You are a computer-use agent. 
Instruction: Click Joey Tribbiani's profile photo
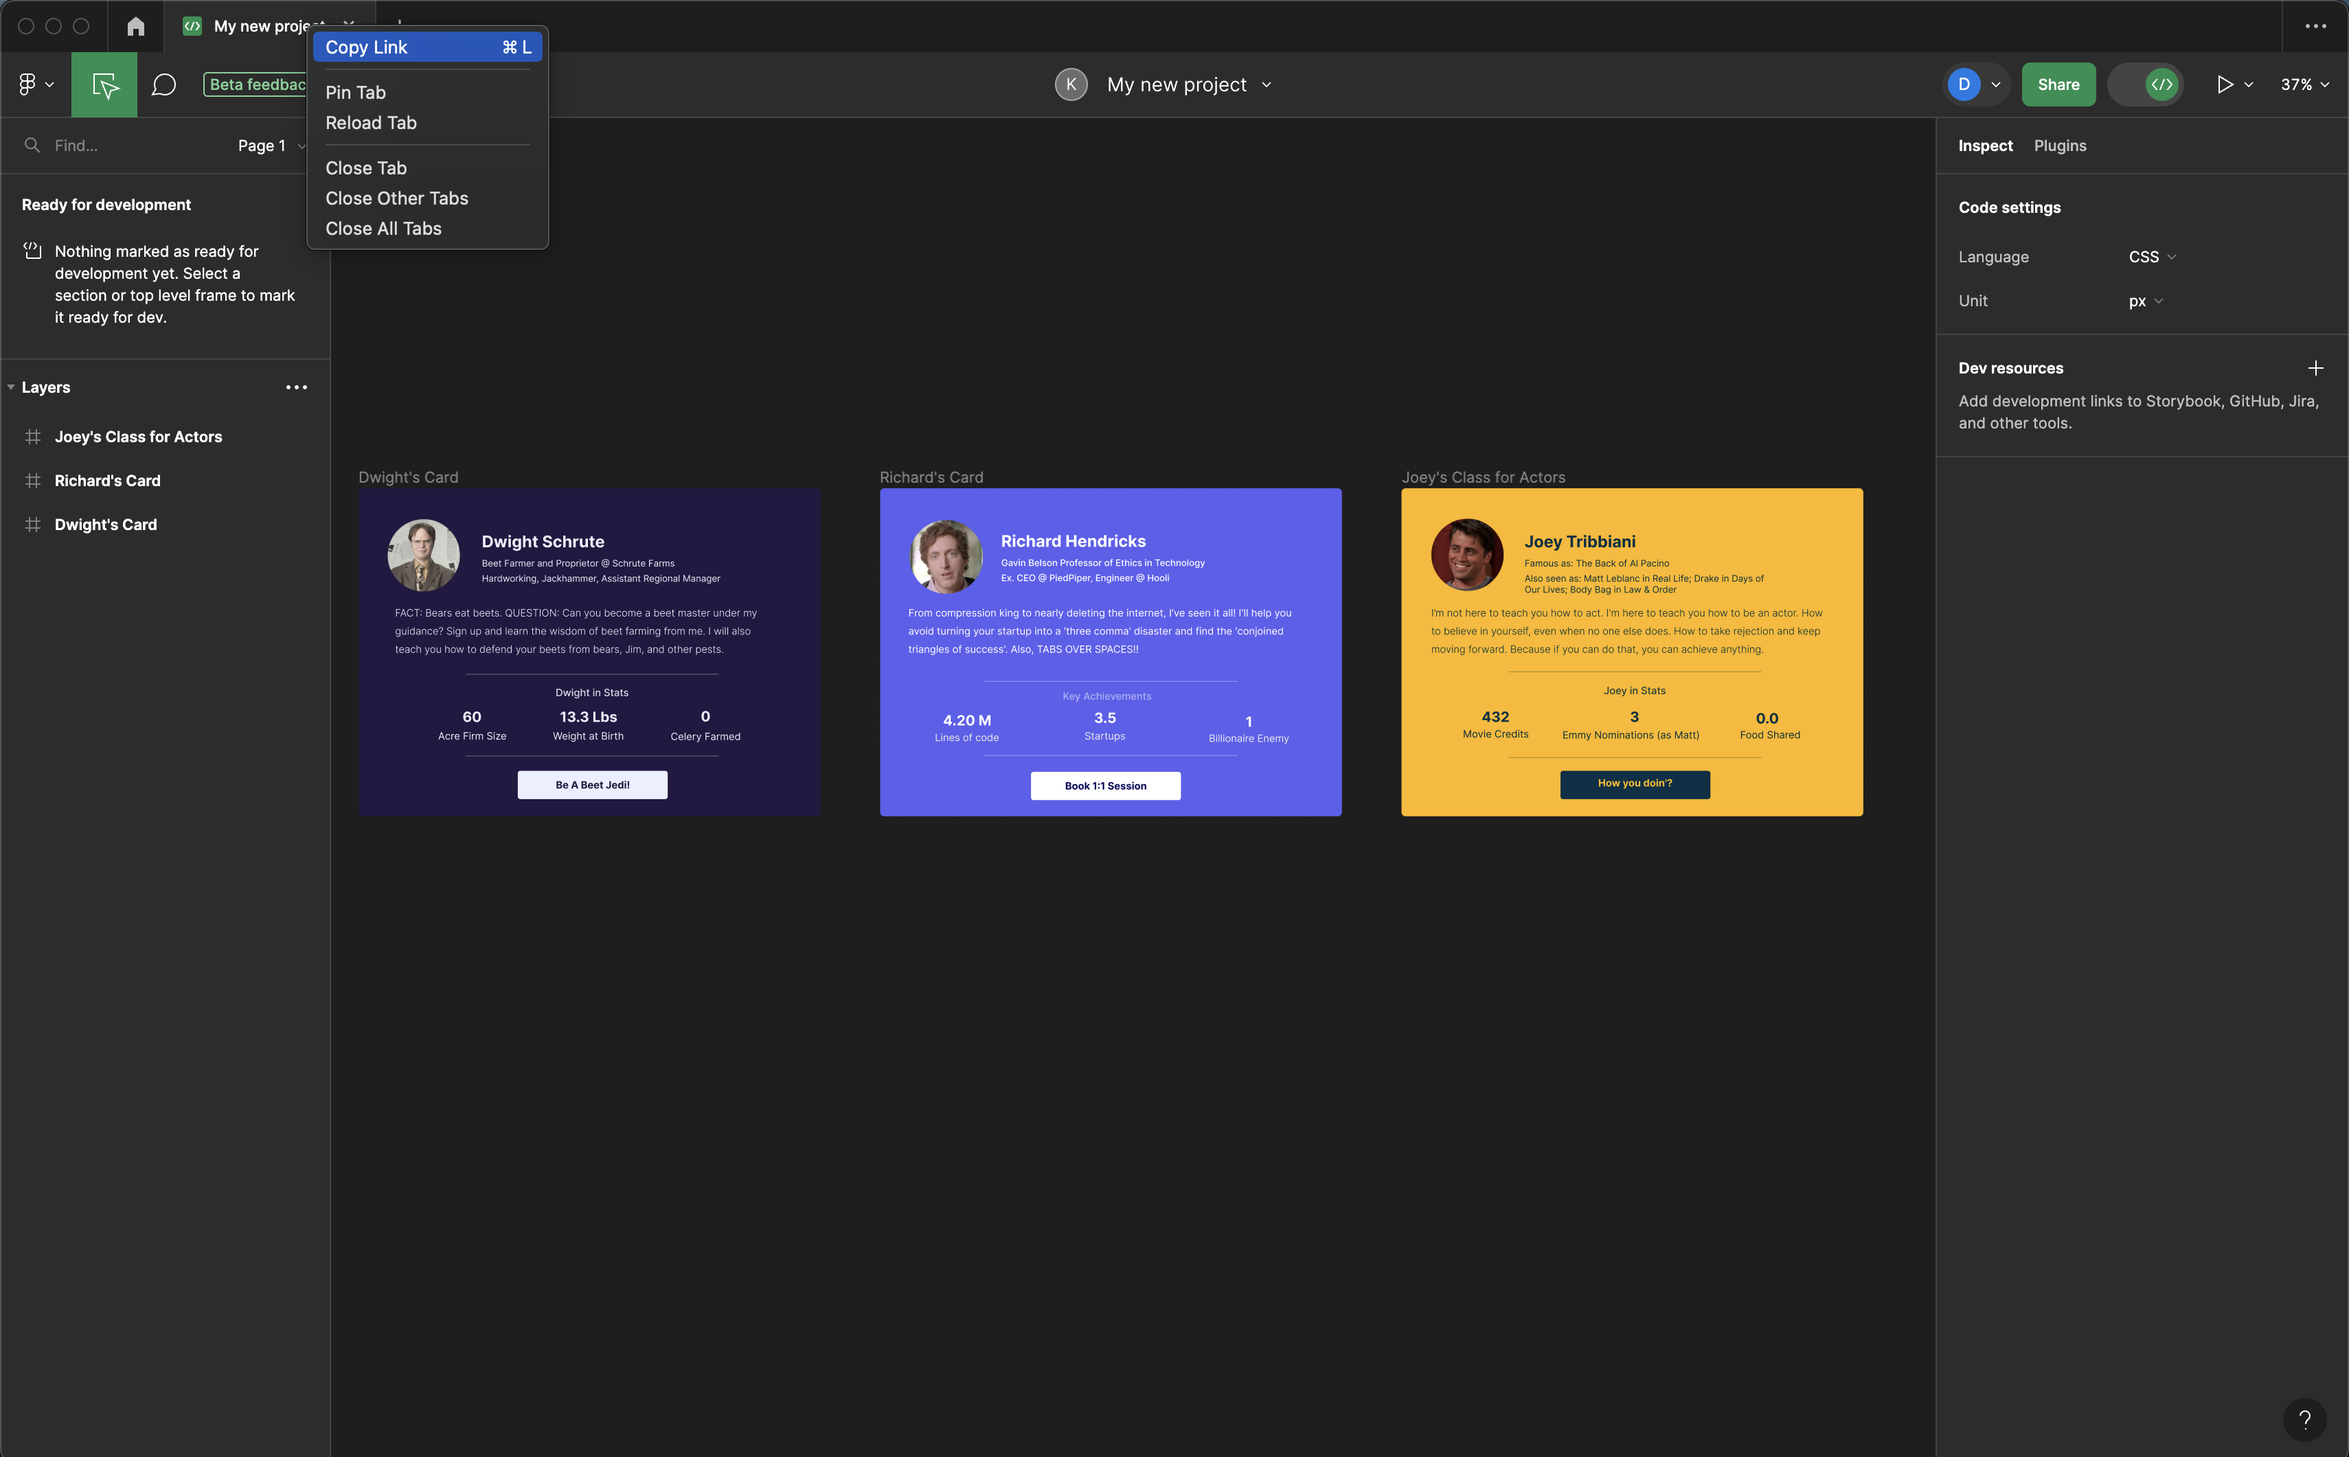tap(1467, 556)
